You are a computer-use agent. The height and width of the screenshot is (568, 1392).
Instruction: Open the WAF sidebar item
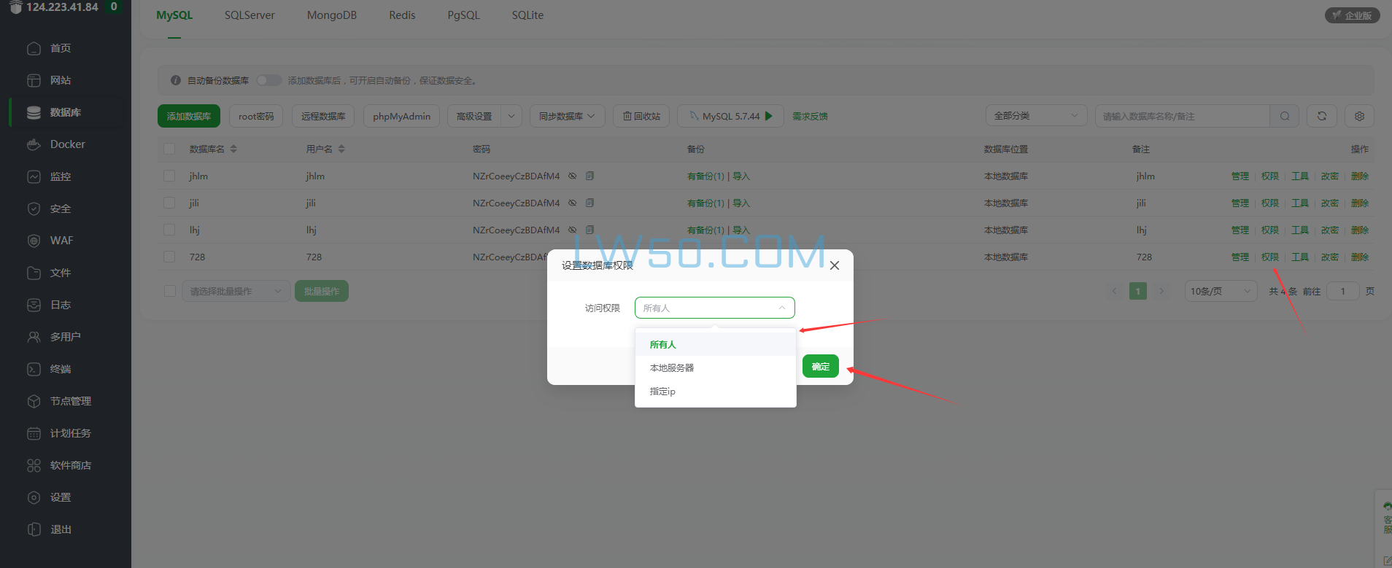pyautogui.click(x=61, y=241)
